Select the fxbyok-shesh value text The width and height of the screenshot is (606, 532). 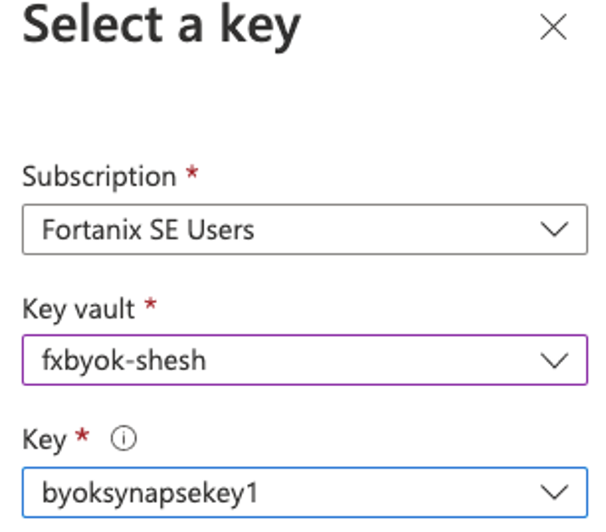pos(124,361)
